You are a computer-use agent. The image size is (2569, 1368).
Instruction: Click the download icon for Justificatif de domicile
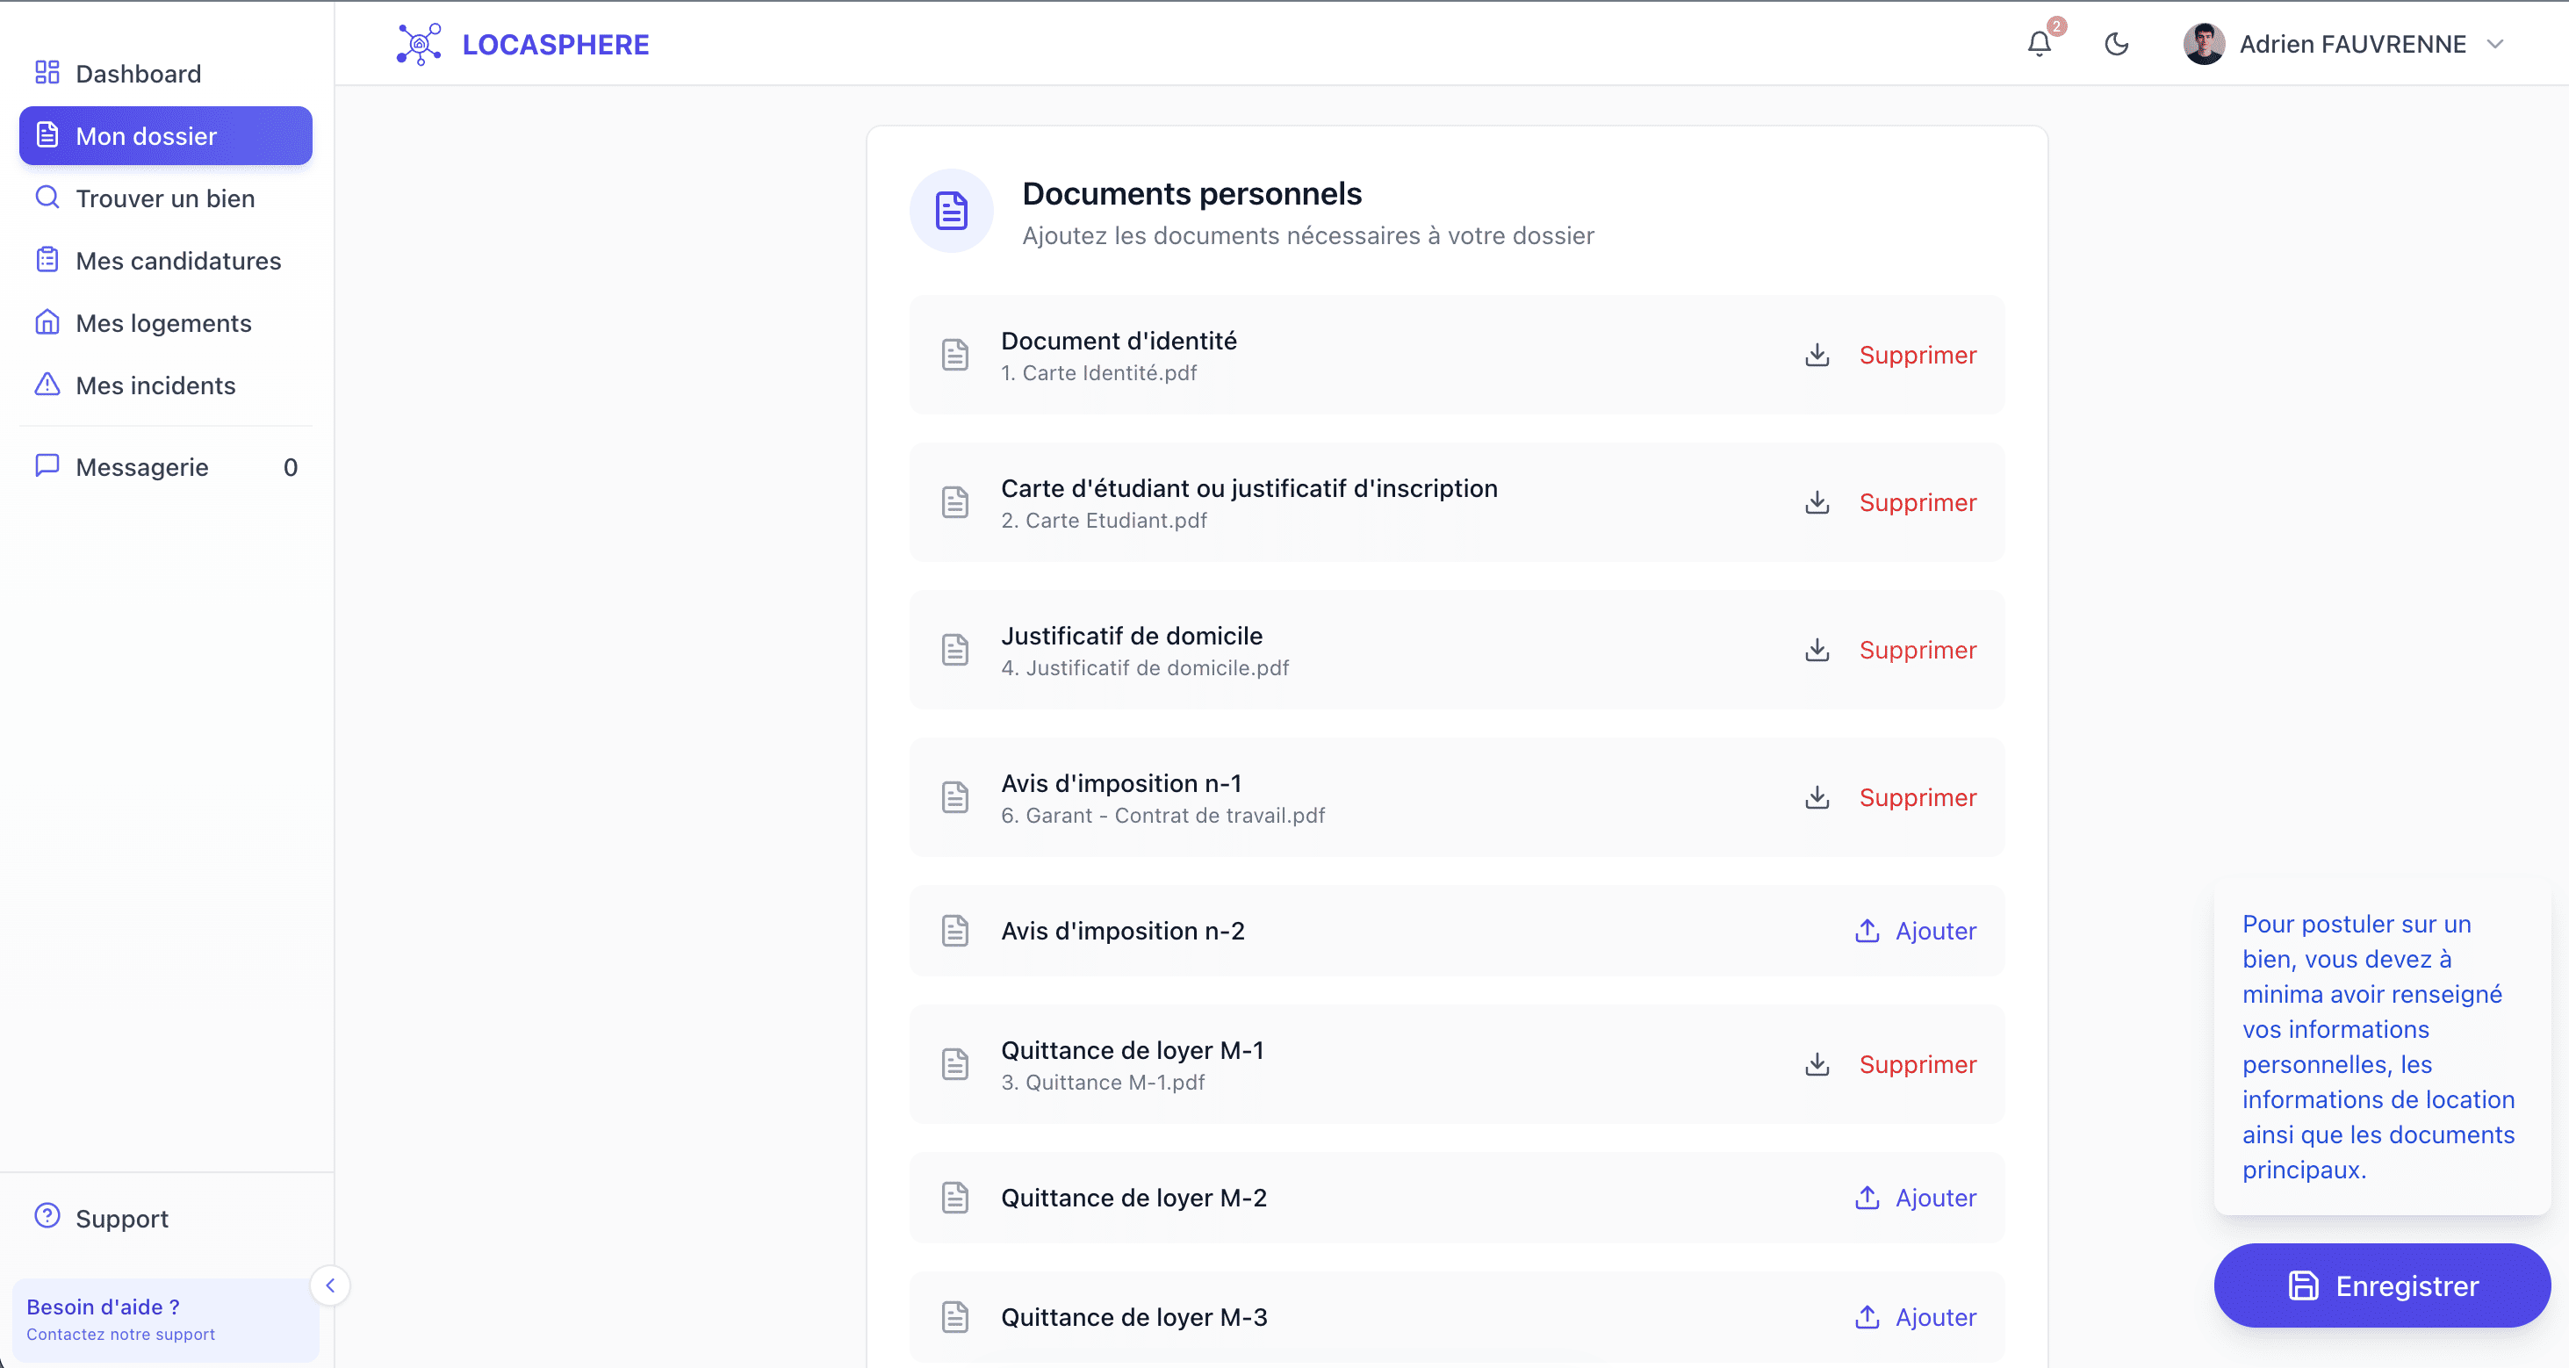coord(1817,650)
